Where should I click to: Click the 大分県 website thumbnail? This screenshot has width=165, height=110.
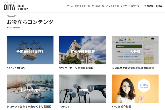135,50
